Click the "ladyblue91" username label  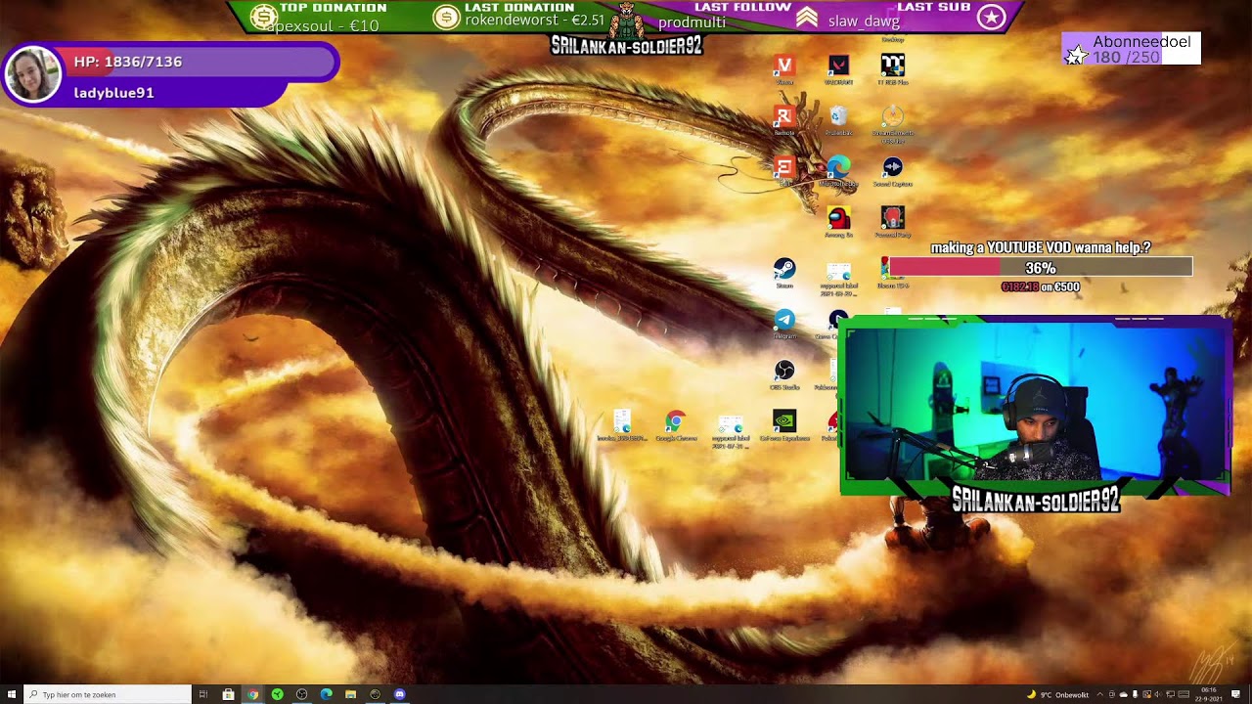click(x=113, y=93)
